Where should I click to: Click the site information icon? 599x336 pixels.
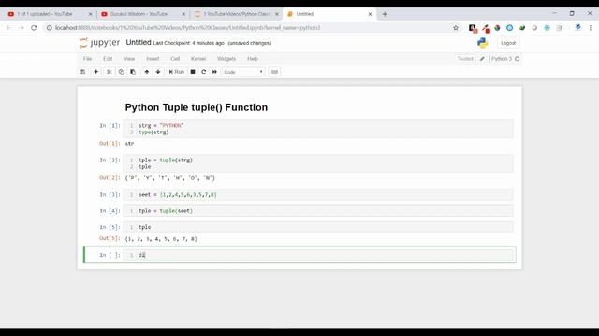pyautogui.click(x=50, y=28)
